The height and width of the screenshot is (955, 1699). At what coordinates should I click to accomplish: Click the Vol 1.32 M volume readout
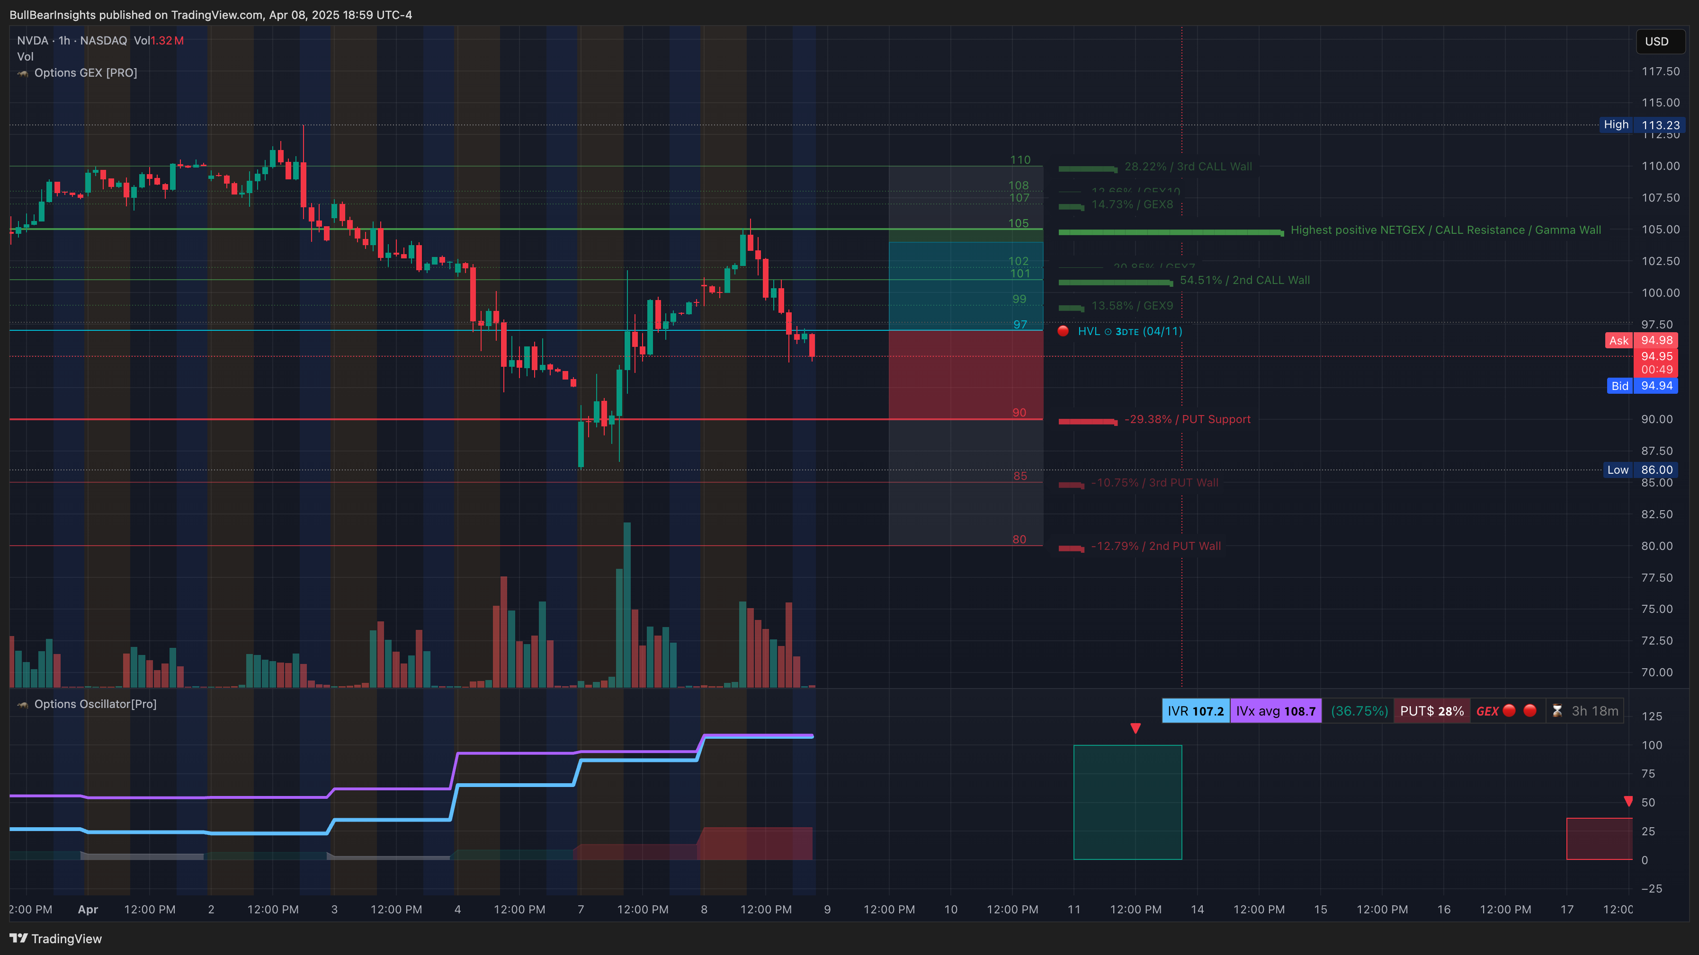tap(158, 41)
